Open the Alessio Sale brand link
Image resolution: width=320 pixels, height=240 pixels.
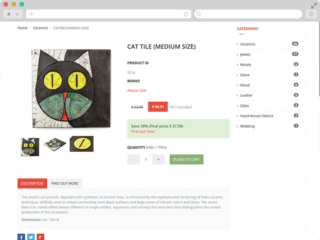click(x=137, y=90)
